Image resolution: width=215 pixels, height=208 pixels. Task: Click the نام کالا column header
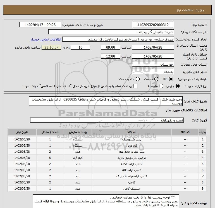(132, 132)
